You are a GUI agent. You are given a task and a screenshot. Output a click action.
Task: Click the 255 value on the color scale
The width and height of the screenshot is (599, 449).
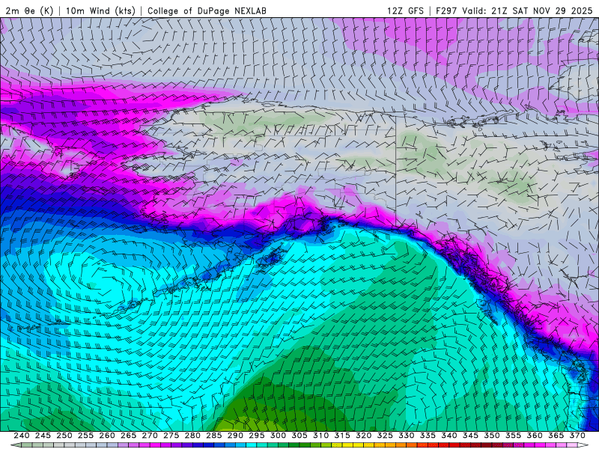point(85,436)
